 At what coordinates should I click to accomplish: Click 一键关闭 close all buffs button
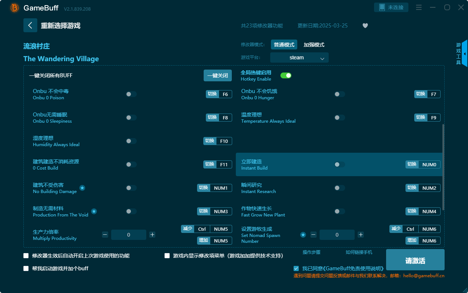pos(218,75)
